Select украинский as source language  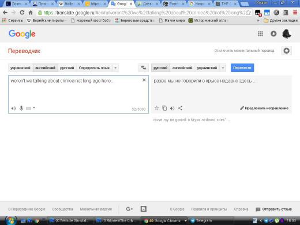(20, 68)
